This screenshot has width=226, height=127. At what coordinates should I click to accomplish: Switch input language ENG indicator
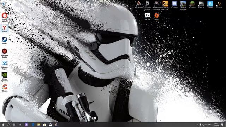pyautogui.click(x=210, y=125)
